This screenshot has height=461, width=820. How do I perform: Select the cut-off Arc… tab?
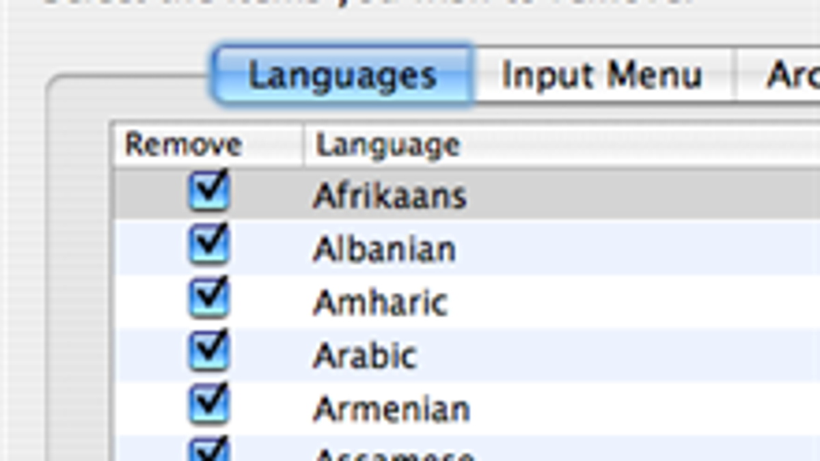786,75
